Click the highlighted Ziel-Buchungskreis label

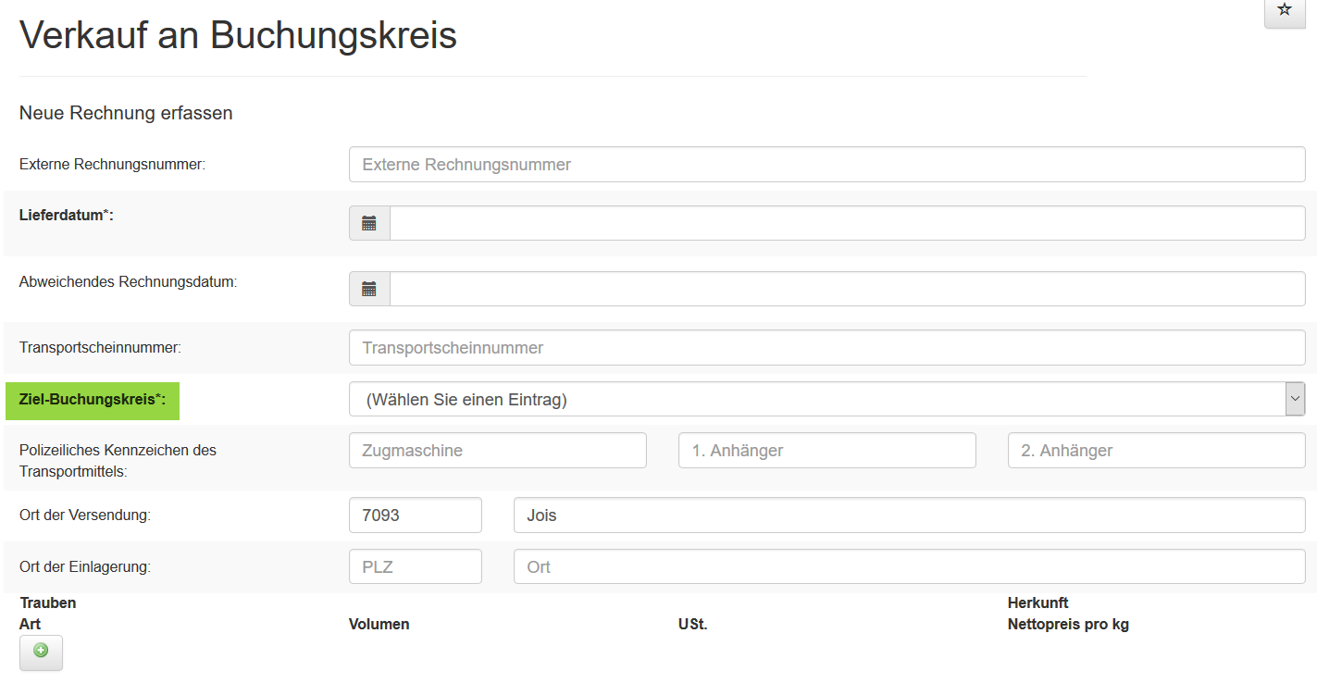[x=93, y=400]
